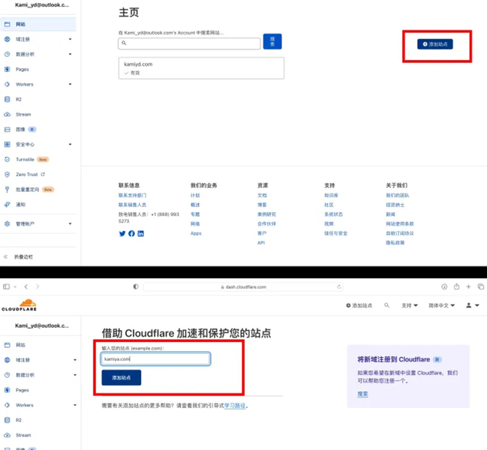
Task: Open the 隐私政策 footer link
Action: coord(395,243)
